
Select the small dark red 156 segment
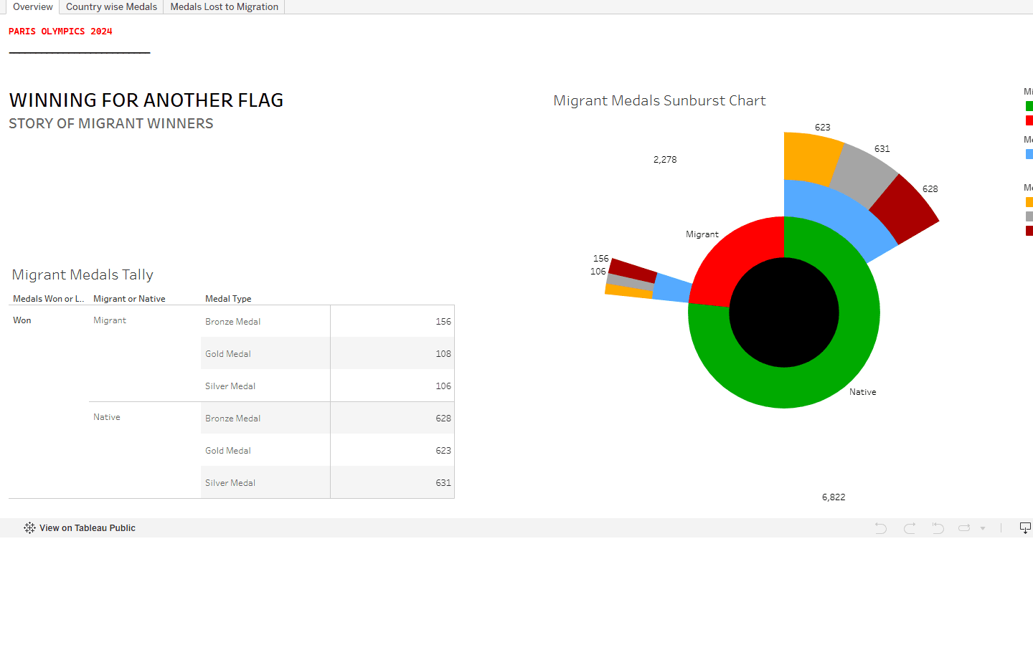pyautogui.click(x=633, y=270)
